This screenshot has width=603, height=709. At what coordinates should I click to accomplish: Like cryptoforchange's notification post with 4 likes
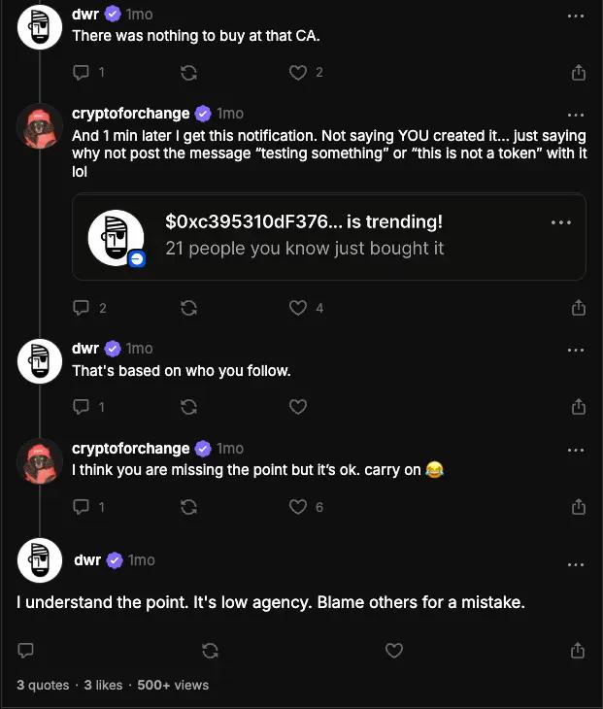(x=299, y=308)
